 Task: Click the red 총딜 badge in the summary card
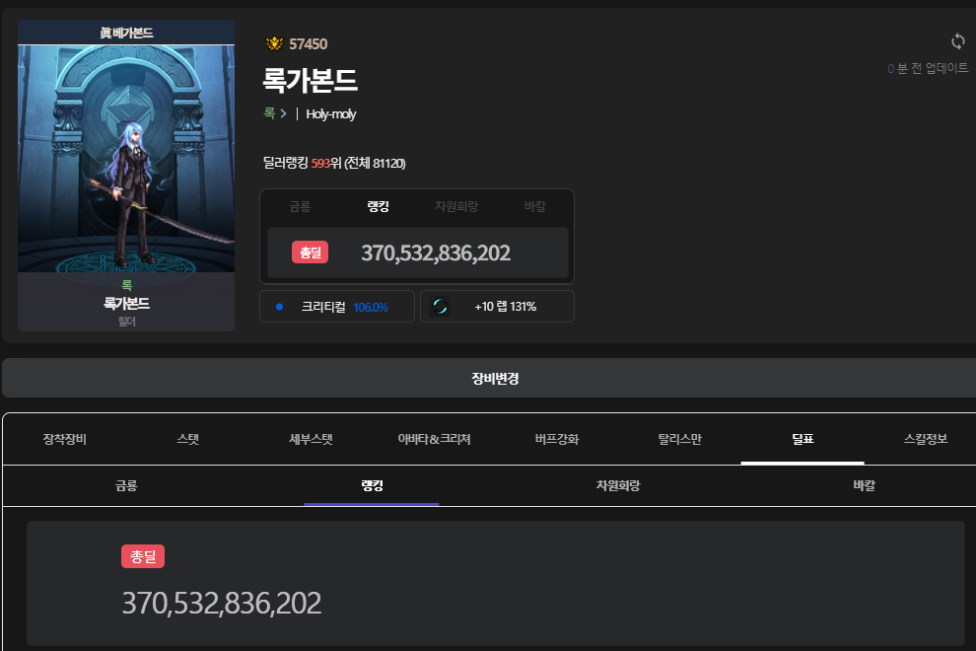(310, 253)
